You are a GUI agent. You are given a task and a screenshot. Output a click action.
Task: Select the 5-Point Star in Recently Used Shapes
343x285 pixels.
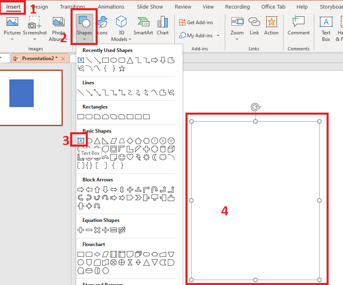click(x=122, y=68)
